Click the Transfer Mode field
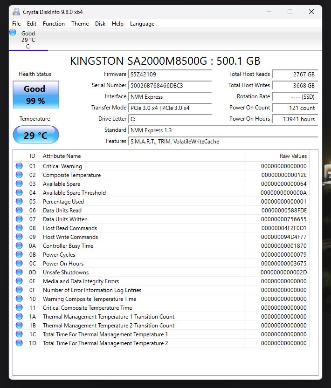 (170, 108)
